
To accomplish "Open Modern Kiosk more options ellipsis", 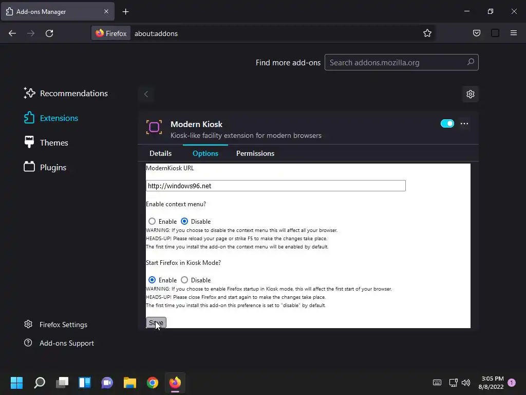I will [x=464, y=123].
